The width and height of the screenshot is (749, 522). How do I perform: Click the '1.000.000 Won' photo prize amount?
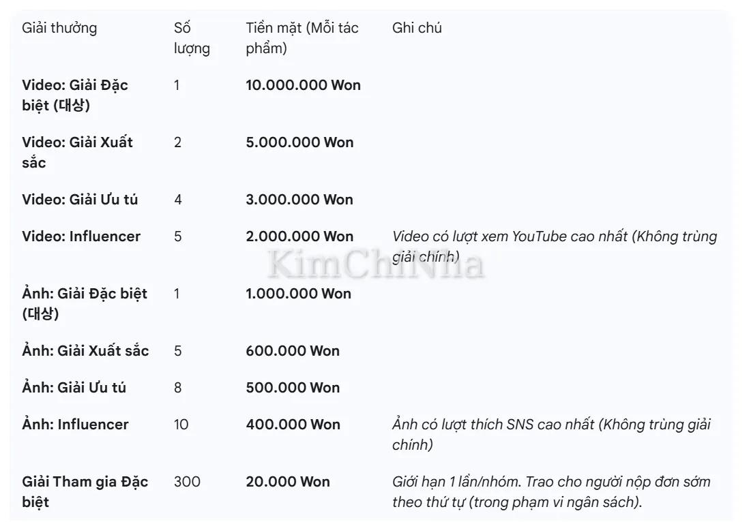[298, 294]
